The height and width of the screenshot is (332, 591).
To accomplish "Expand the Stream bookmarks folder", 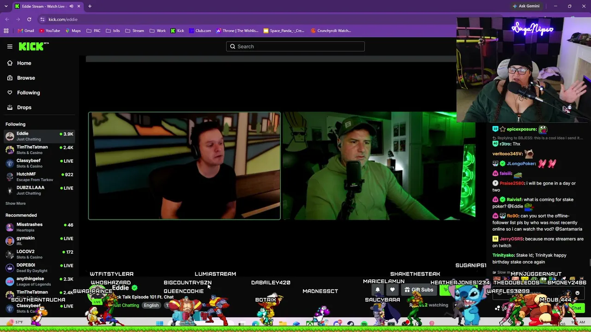I will coord(134,31).
